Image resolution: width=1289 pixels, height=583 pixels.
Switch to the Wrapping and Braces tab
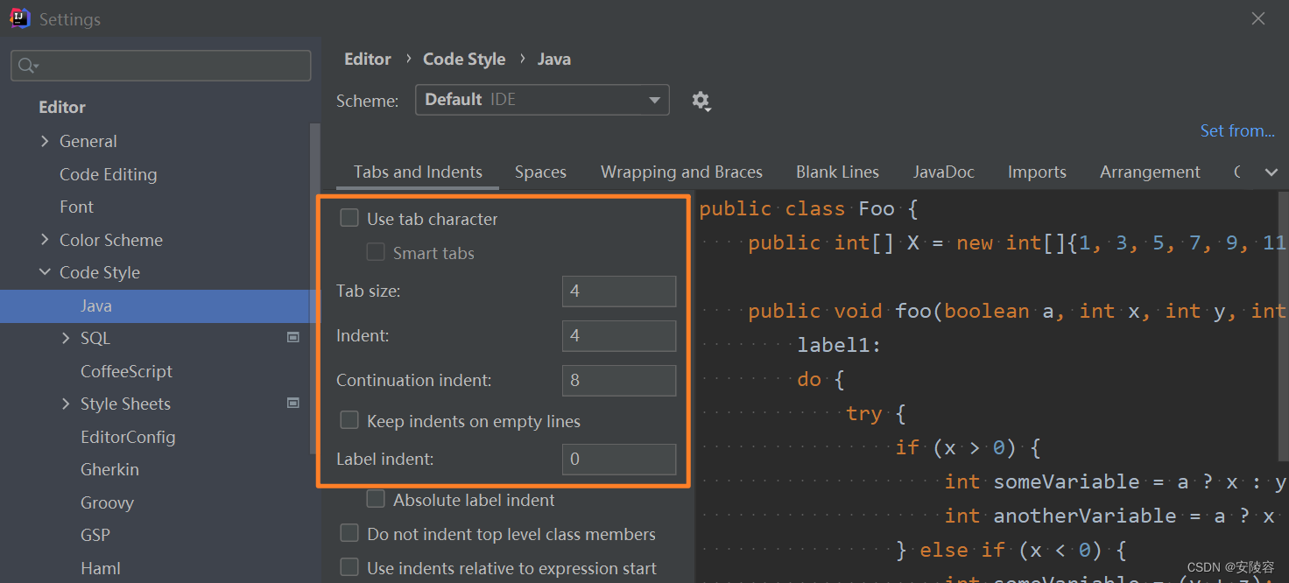click(681, 172)
